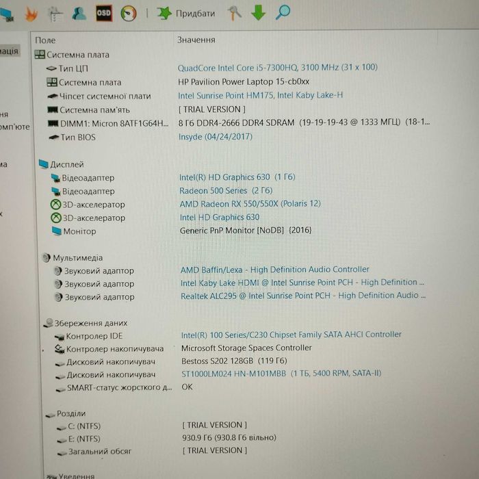Select the Збереження даних group header
The height and width of the screenshot is (479, 479).
point(86,323)
